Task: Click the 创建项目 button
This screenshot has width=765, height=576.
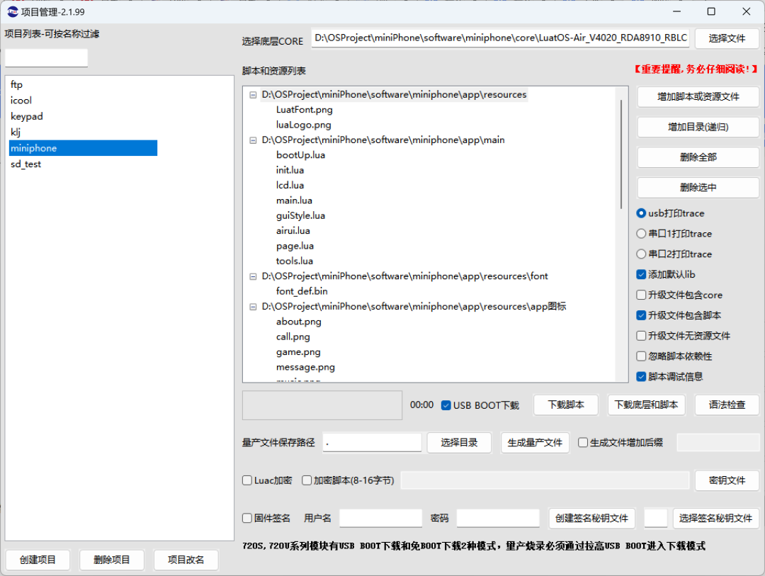Action: tap(38, 560)
